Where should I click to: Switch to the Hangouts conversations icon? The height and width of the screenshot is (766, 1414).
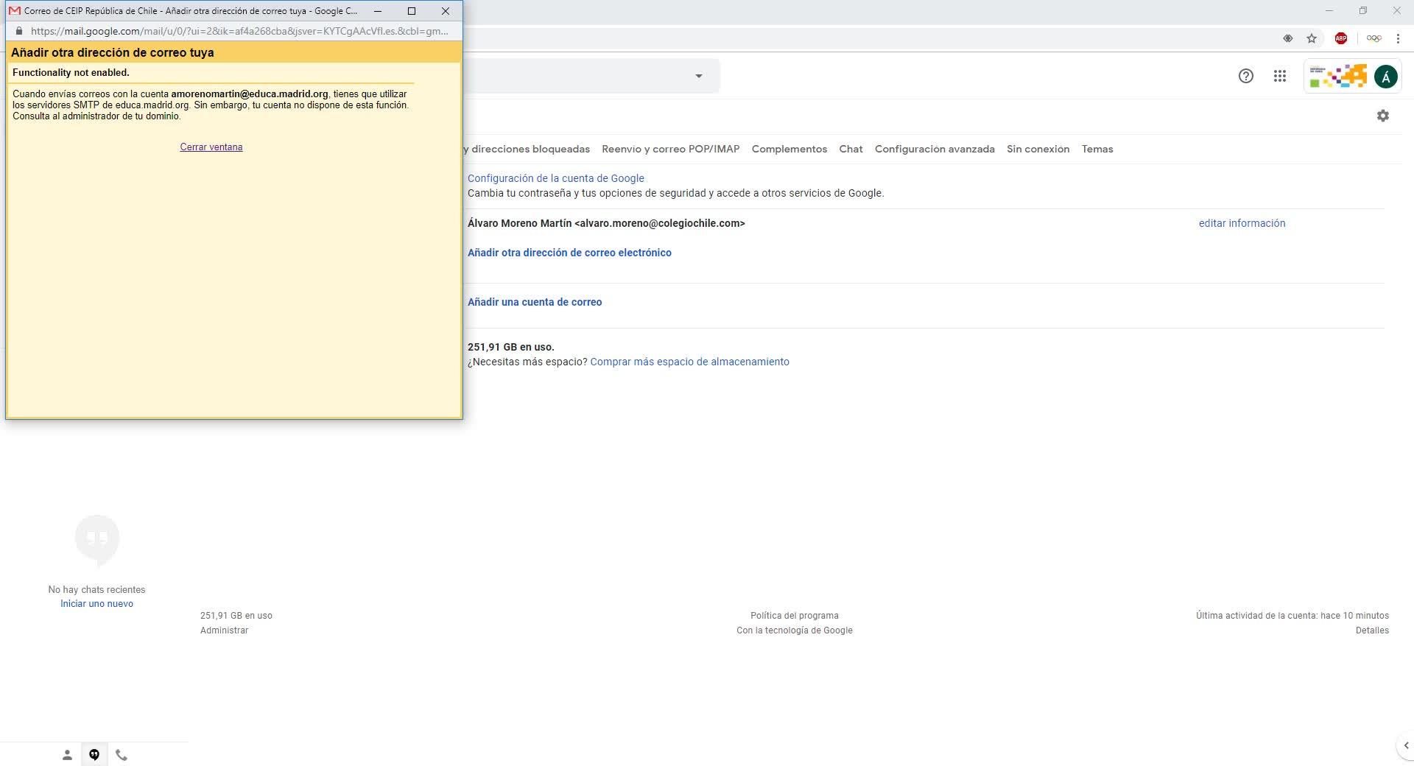pos(94,755)
